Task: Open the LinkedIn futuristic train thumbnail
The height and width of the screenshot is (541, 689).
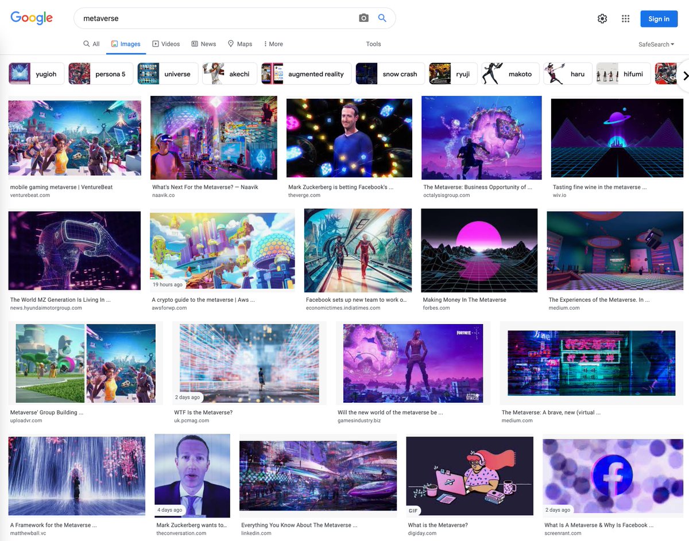Action: (318, 476)
